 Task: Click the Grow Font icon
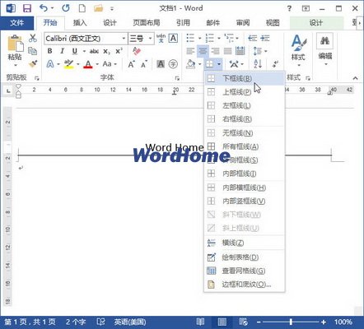(131, 64)
